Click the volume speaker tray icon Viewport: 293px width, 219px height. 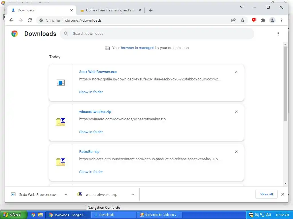click(268, 215)
